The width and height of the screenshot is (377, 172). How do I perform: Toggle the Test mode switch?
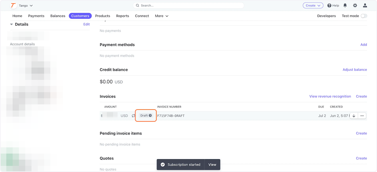364,16
